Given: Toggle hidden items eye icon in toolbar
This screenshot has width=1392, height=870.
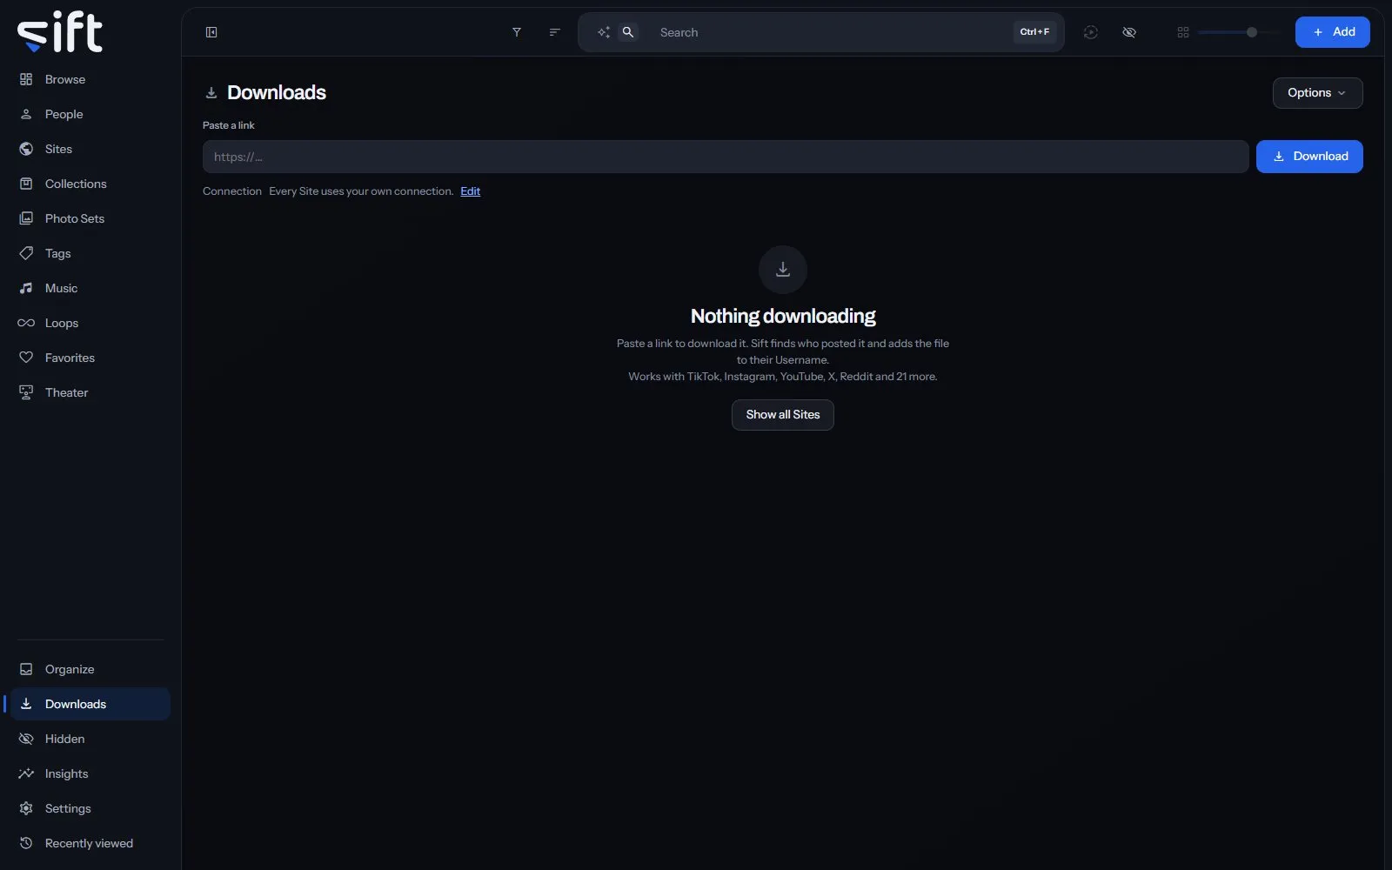Looking at the screenshot, I should (1129, 32).
